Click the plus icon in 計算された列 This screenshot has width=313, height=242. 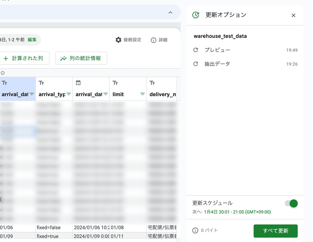pos(6,59)
